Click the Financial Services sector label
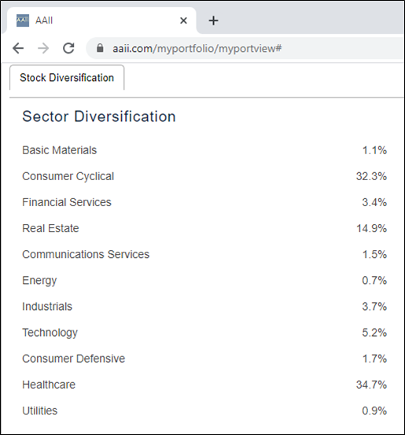Image resolution: width=405 pixels, height=435 pixels. pyautogui.click(x=67, y=202)
